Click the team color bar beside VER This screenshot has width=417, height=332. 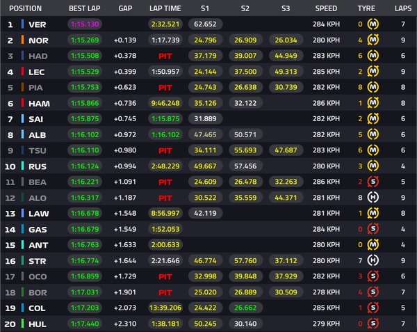[x=24, y=24]
